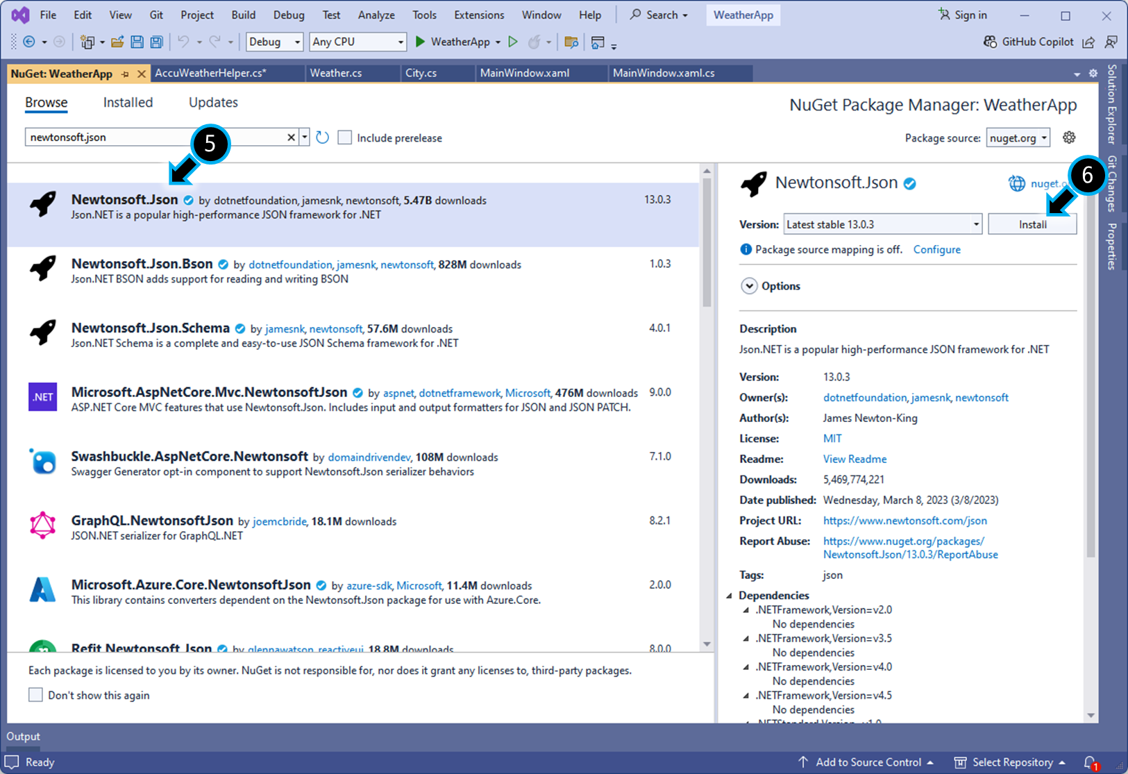Close the NuGet: WeatherApp tab
Image resolution: width=1128 pixels, height=774 pixels.
(141, 74)
